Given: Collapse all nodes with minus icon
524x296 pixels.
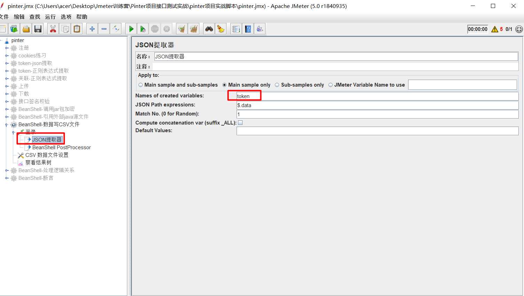Looking at the screenshot, I should click(x=104, y=29).
